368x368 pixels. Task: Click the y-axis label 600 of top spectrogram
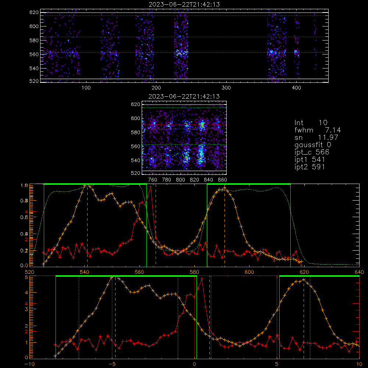coord(34,26)
